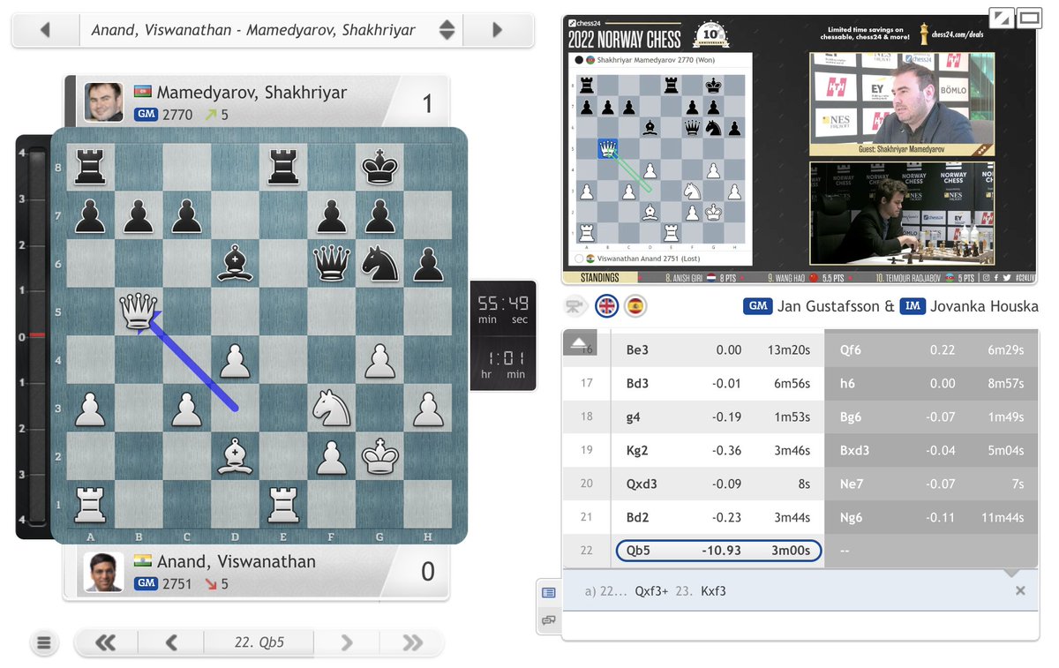The width and height of the screenshot is (1059, 668).
Task: Click the black pawn on h6
Action: pyautogui.click(x=427, y=264)
